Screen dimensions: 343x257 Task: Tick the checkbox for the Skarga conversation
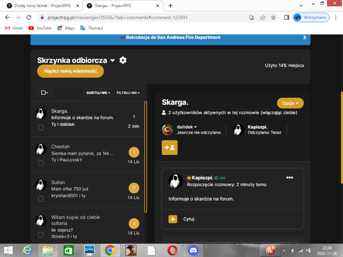point(41,127)
